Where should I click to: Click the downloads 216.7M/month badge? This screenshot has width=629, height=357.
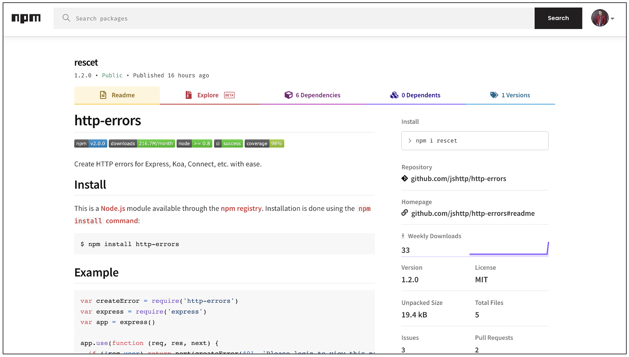click(x=142, y=144)
